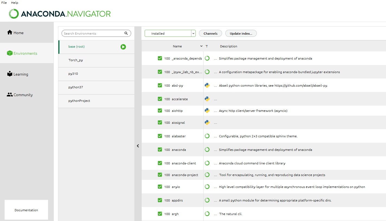
Task: Click the Anaconda type icon for _anaconda_depends
Action: 207,58
